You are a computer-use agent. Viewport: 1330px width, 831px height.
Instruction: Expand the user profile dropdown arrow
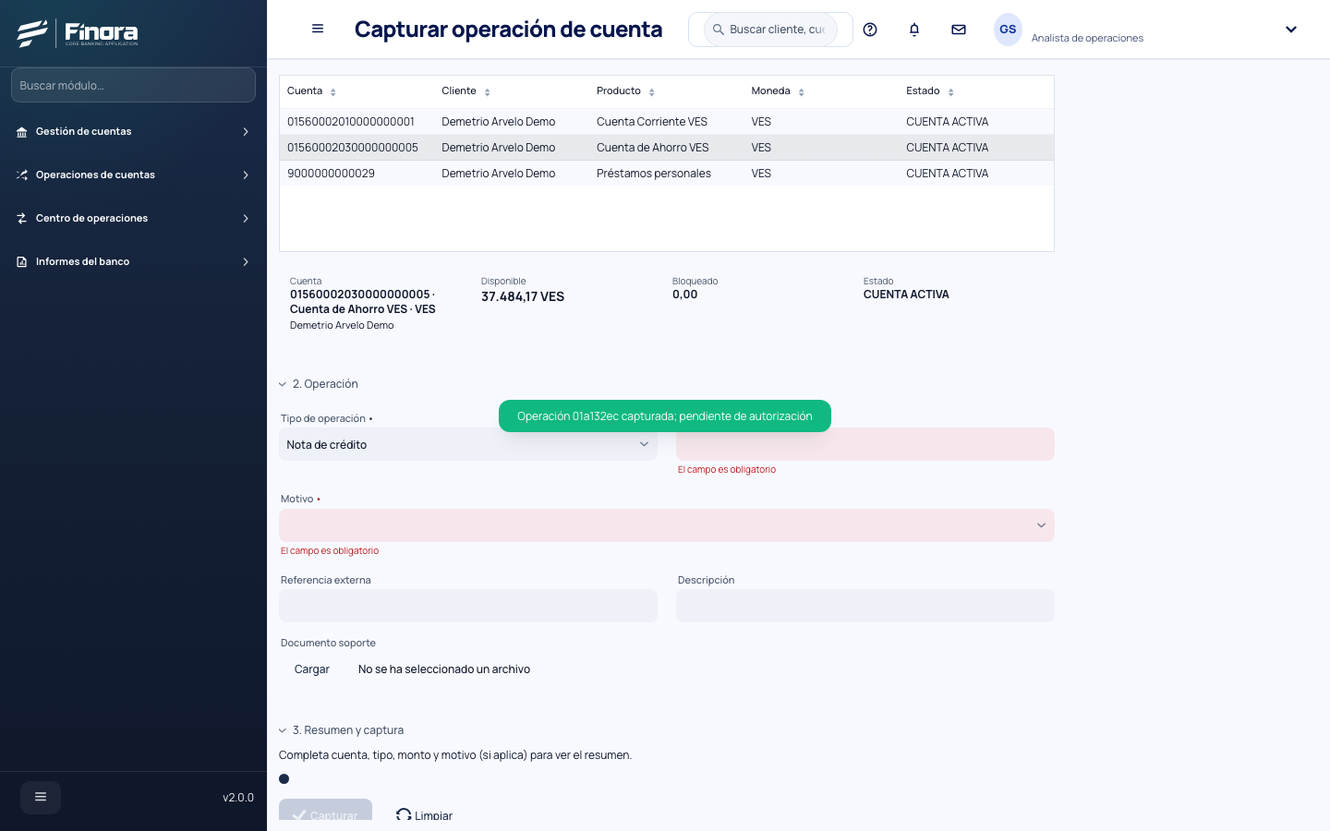pos(1291,30)
